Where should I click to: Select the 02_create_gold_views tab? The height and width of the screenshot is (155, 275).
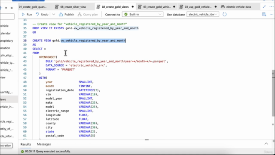point(115,7)
